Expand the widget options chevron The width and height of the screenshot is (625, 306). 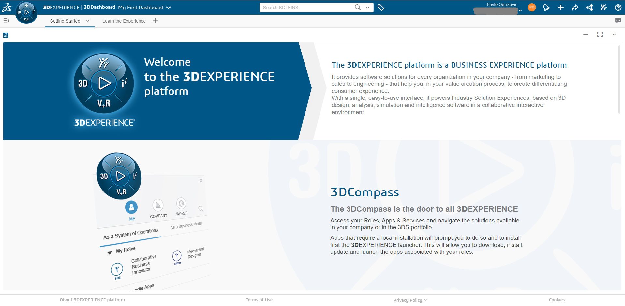(x=614, y=34)
